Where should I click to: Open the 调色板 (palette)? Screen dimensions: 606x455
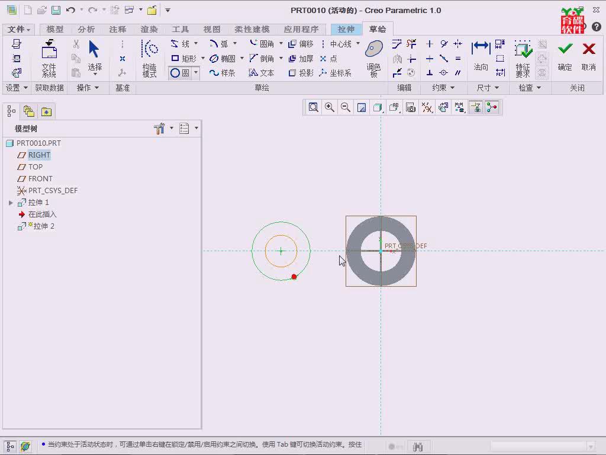click(x=374, y=59)
